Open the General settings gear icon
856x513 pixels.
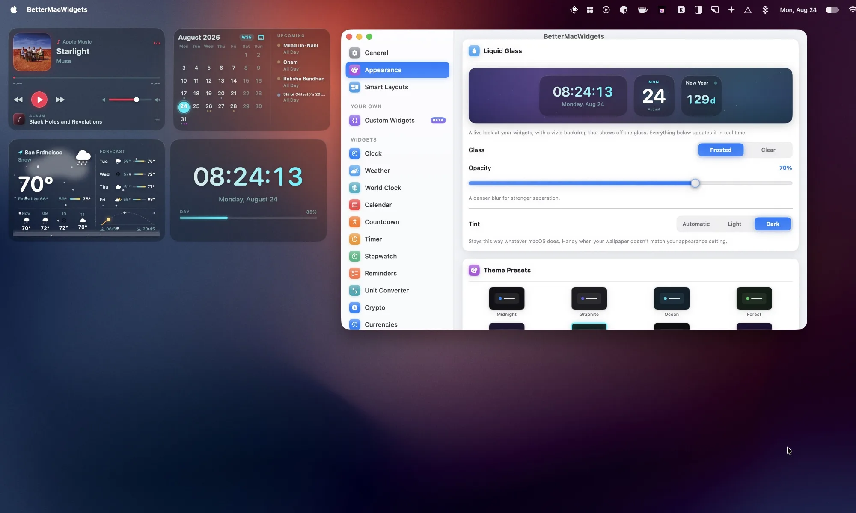354,53
